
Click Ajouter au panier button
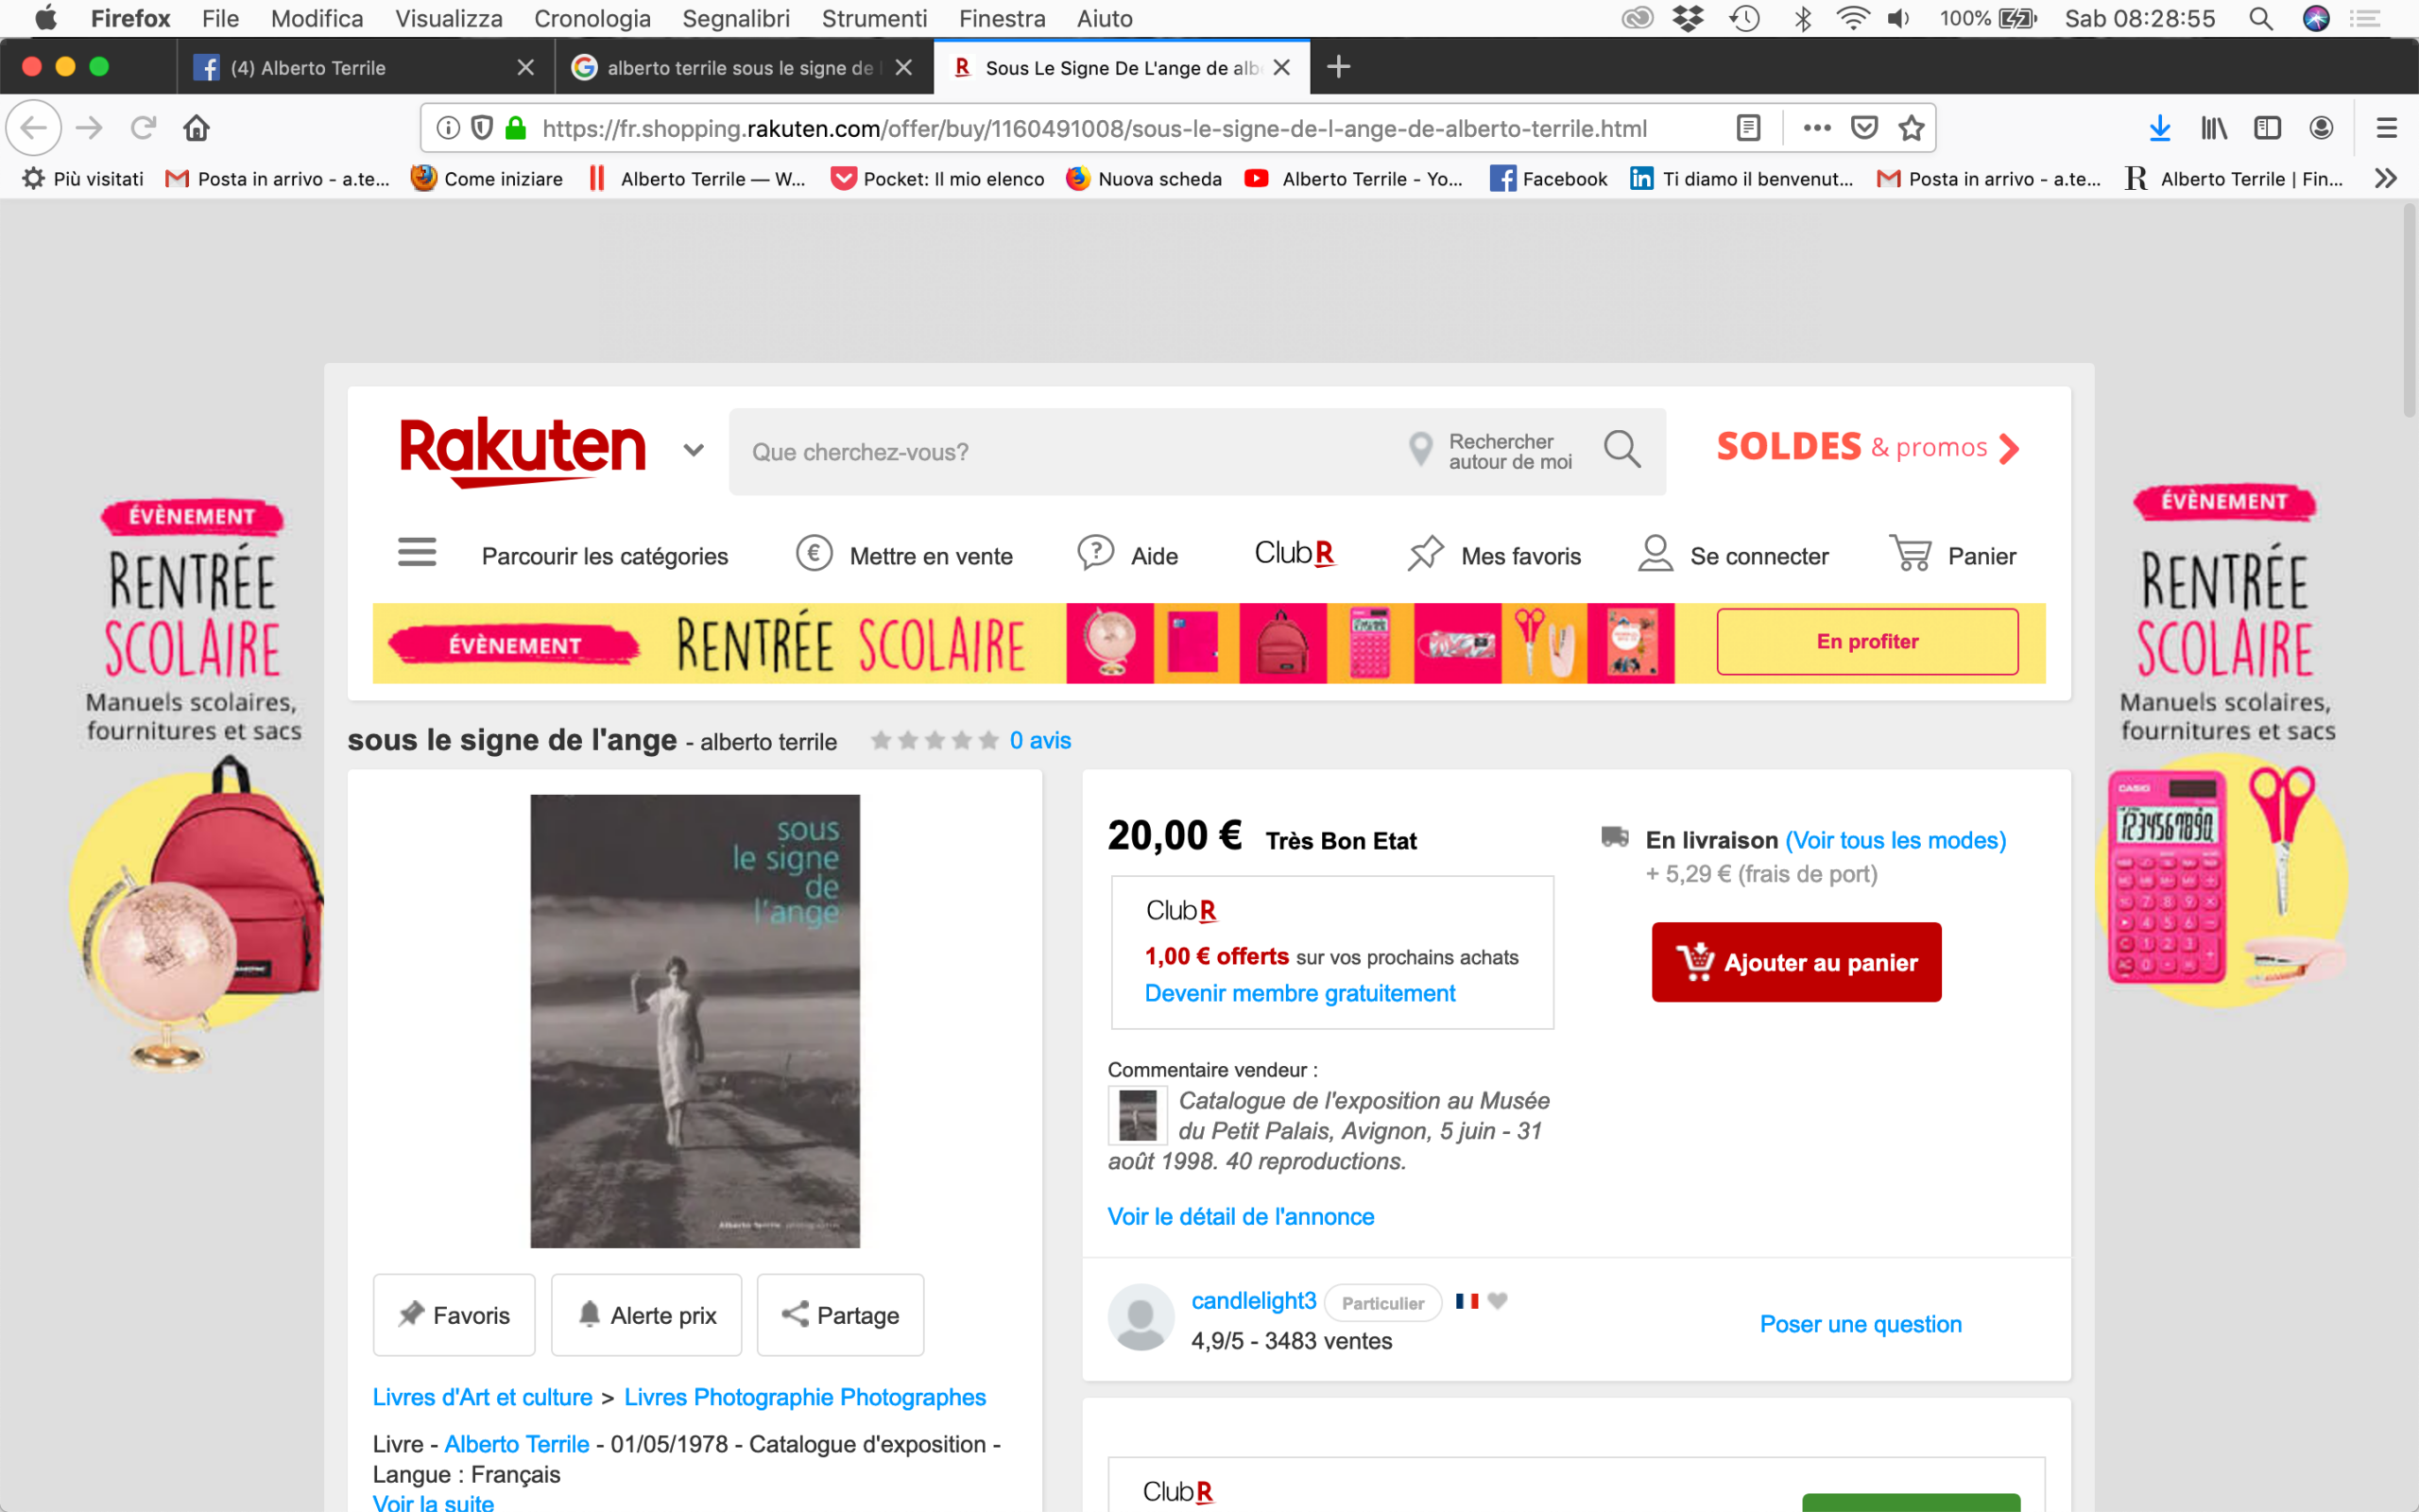(x=1796, y=962)
